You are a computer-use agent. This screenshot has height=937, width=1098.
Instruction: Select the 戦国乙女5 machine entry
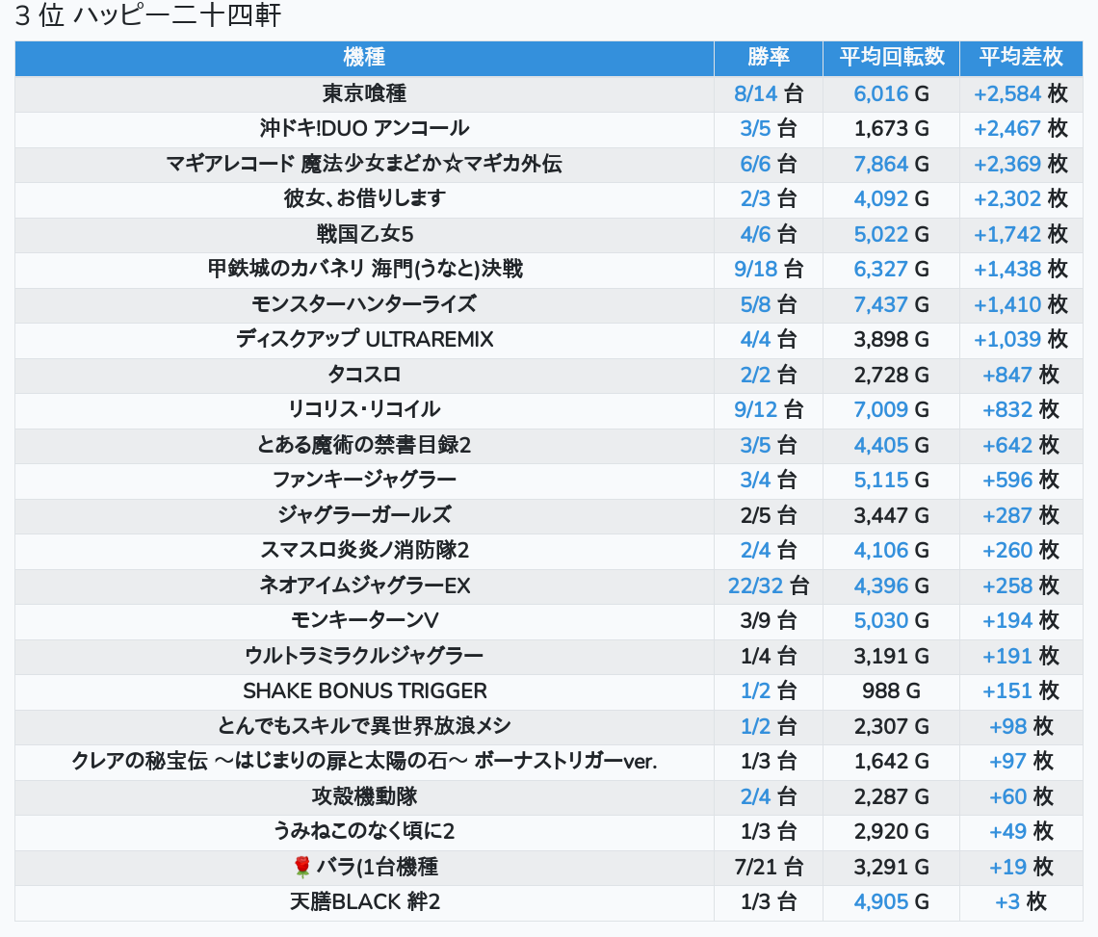(x=364, y=234)
